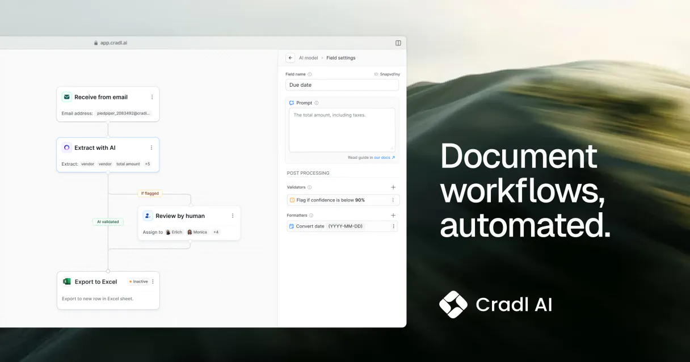Screen dimensions: 690x362
Task: Click the orange flag icon on the confidence validator
Action: coord(293,200)
